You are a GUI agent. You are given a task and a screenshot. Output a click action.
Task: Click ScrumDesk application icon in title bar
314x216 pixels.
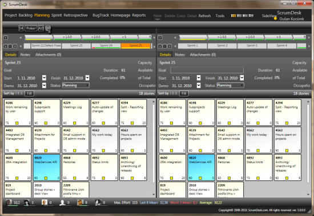(x=5, y=4)
